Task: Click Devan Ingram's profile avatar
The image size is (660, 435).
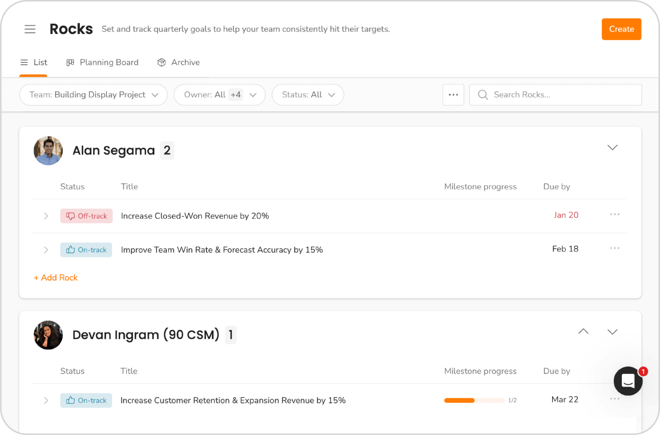Action: point(48,335)
